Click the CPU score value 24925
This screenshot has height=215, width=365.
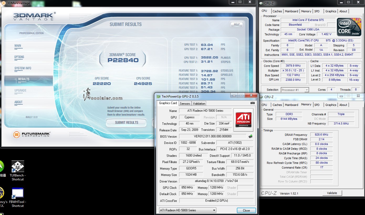[x=143, y=84]
